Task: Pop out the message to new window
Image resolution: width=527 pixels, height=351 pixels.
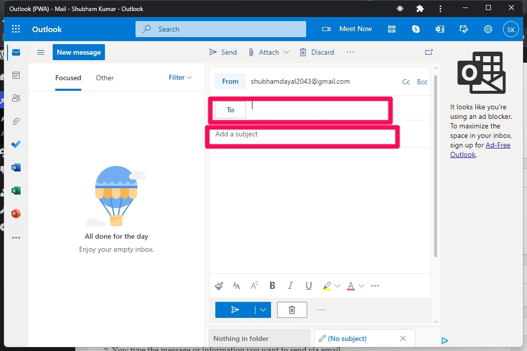Action: click(x=429, y=52)
